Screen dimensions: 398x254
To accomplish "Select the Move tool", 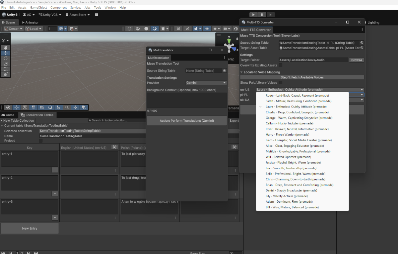I will [x=6, y=53].
